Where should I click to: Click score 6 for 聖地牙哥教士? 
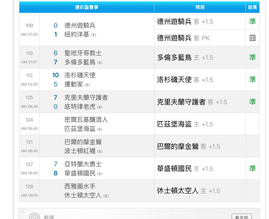55,53
